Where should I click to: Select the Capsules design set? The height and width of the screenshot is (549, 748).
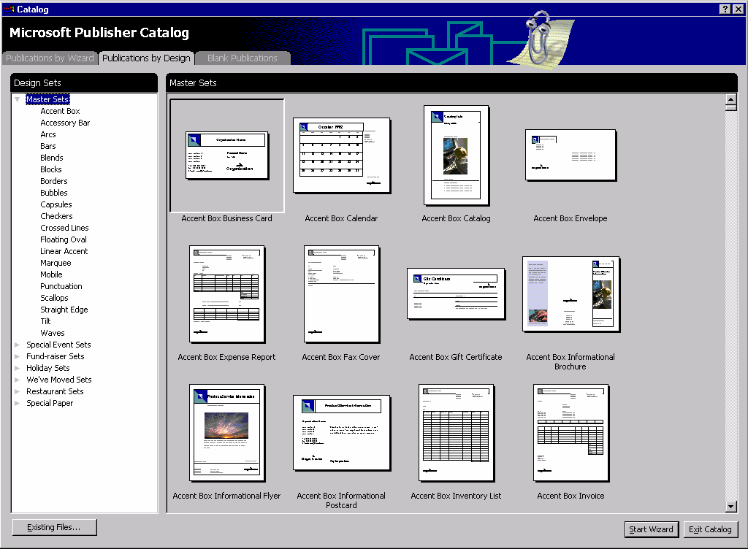(56, 204)
